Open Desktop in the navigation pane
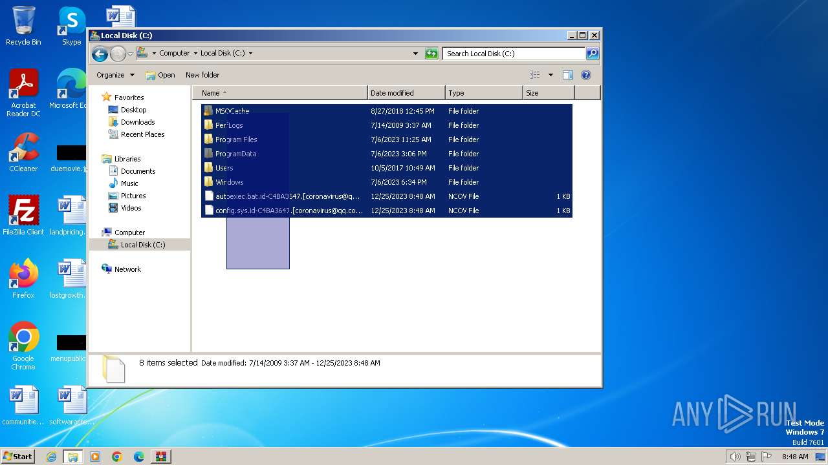The height and width of the screenshot is (465, 828). (133, 110)
